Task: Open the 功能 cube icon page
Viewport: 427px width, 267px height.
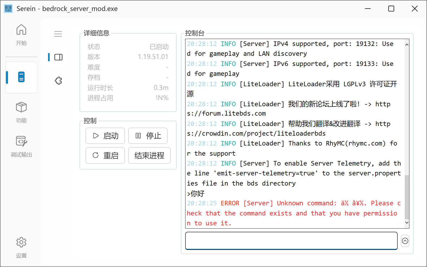Action: pos(21,112)
